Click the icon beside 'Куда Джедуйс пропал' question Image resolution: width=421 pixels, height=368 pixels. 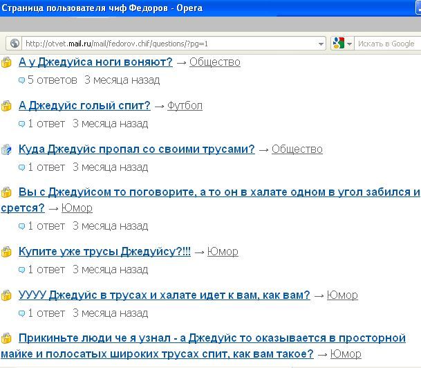pyautogui.click(x=7, y=149)
